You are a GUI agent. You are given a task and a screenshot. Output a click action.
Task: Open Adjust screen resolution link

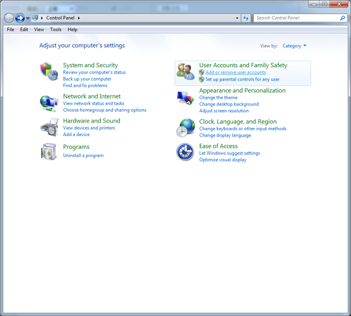pyautogui.click(x=224, y=110)
